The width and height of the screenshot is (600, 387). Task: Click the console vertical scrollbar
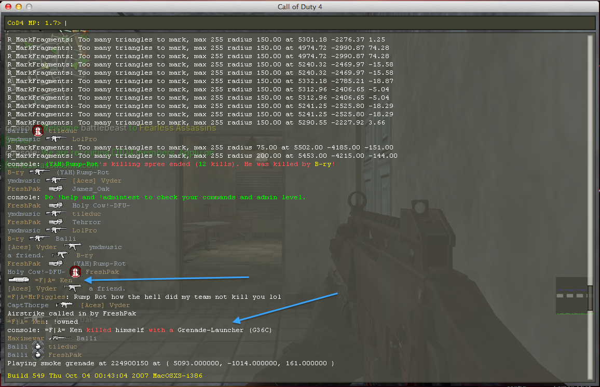click(590, 208)
